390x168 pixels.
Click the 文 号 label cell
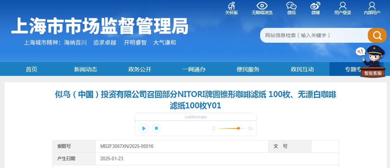(x=290, y=146)
